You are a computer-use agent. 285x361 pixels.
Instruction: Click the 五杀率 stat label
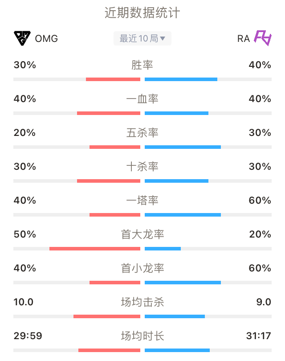[x=142, y=133]
